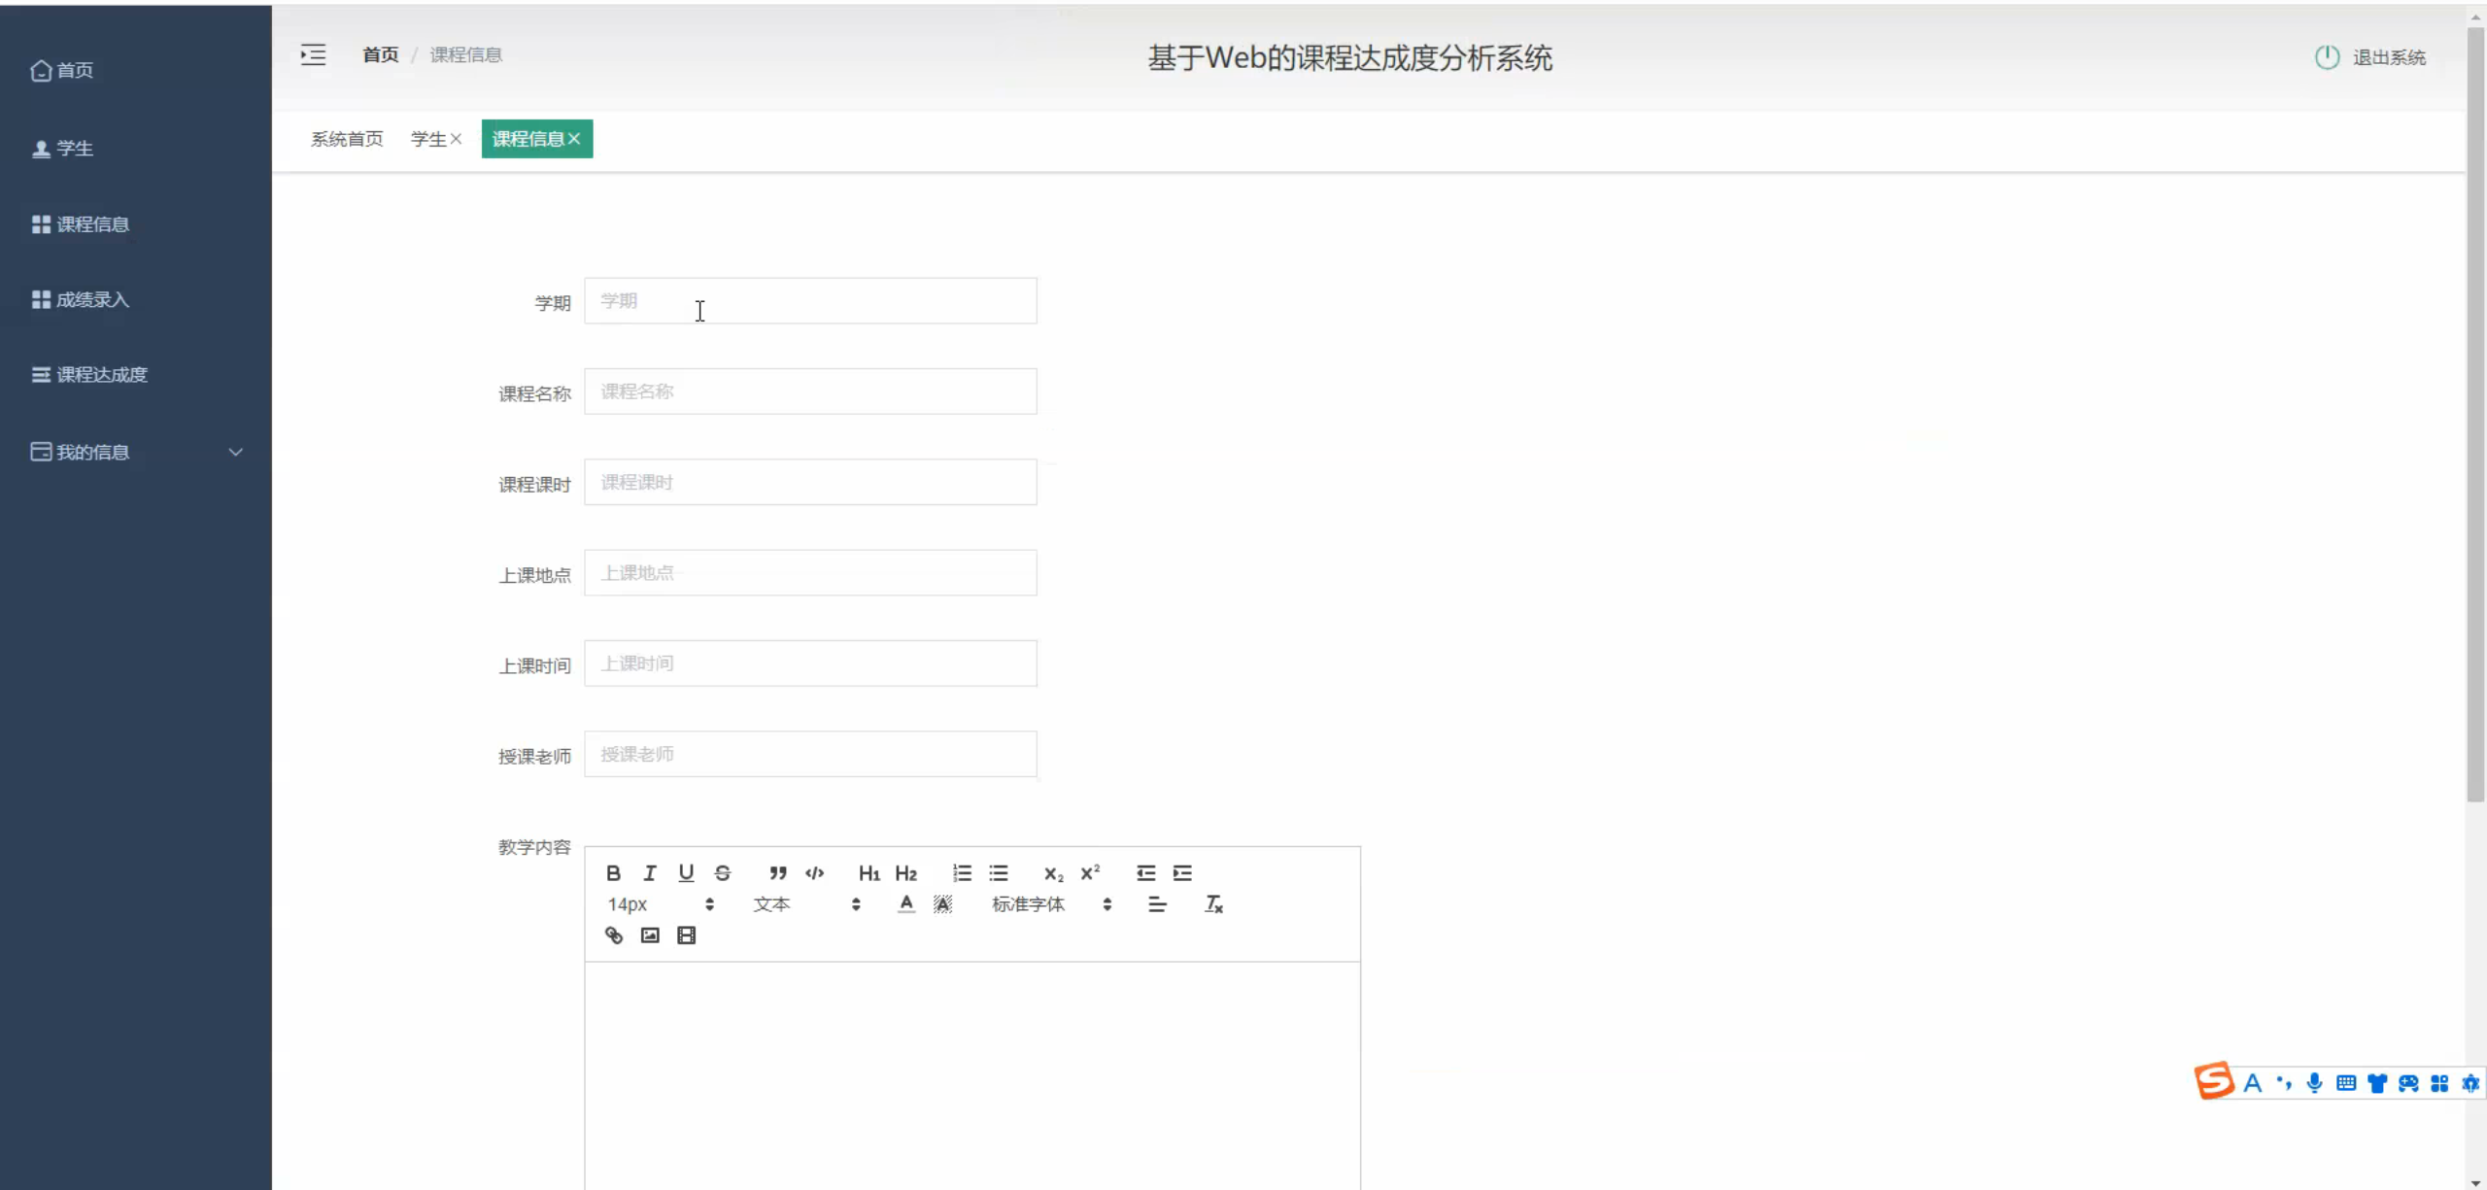This screenshot has height=1190, width=2487.
Task: Go to 首页 breadcrumb link
Action: (380, 54)
